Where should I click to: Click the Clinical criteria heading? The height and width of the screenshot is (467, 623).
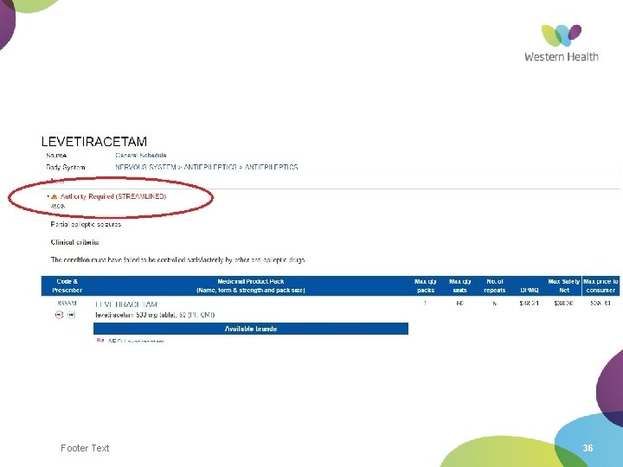pyautogui.click(x=74, y=242)
